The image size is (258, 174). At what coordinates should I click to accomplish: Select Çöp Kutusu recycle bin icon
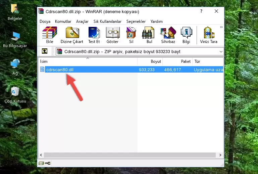(x=15, y=95)
